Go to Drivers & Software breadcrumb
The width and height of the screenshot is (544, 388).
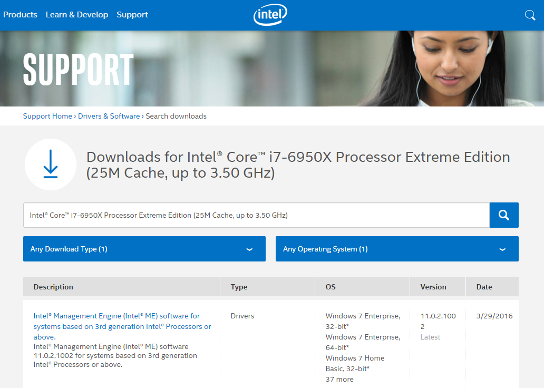109,117
